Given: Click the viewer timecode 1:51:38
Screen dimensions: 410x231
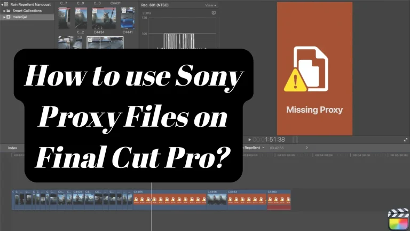Looking at the screenshot, I should pos(275,140).
